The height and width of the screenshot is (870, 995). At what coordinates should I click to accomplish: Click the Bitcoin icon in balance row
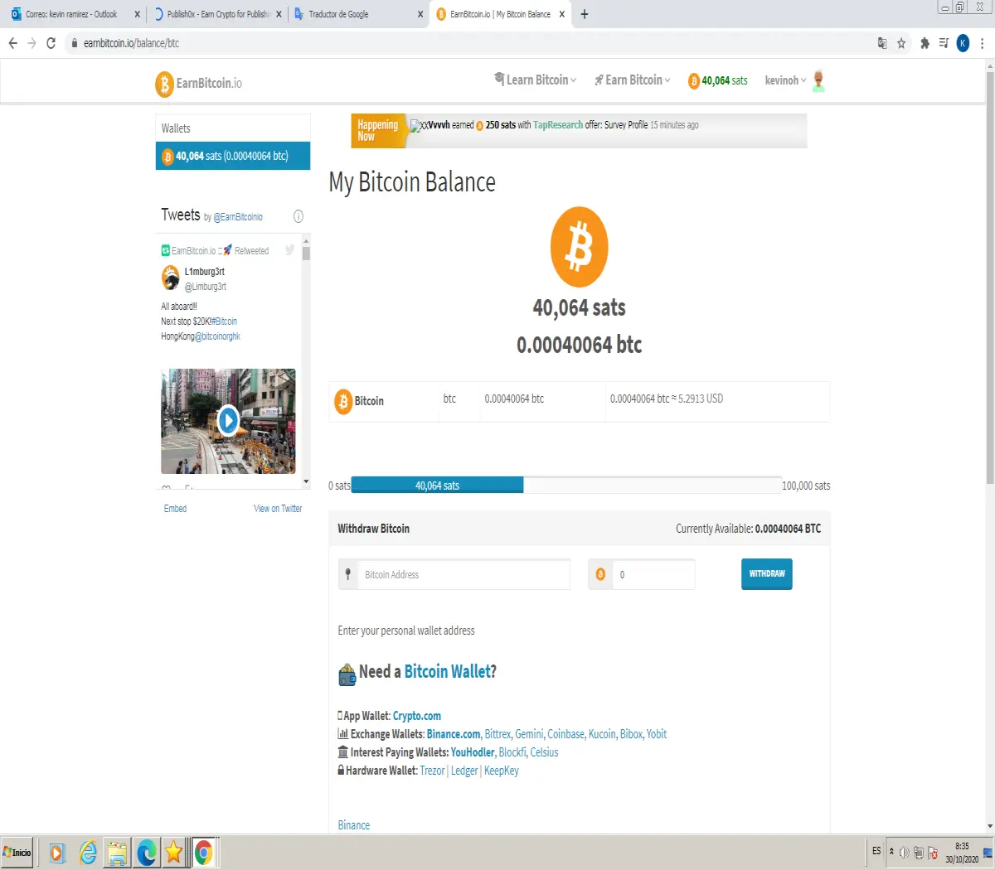coord(343,402)
